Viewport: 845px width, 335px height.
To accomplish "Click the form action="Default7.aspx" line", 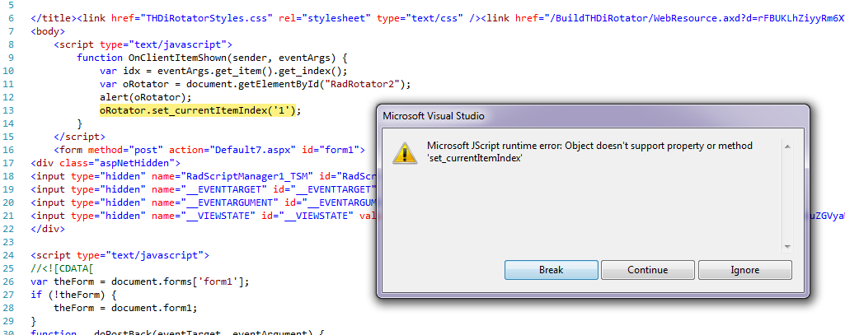I will tap(209, 150).
